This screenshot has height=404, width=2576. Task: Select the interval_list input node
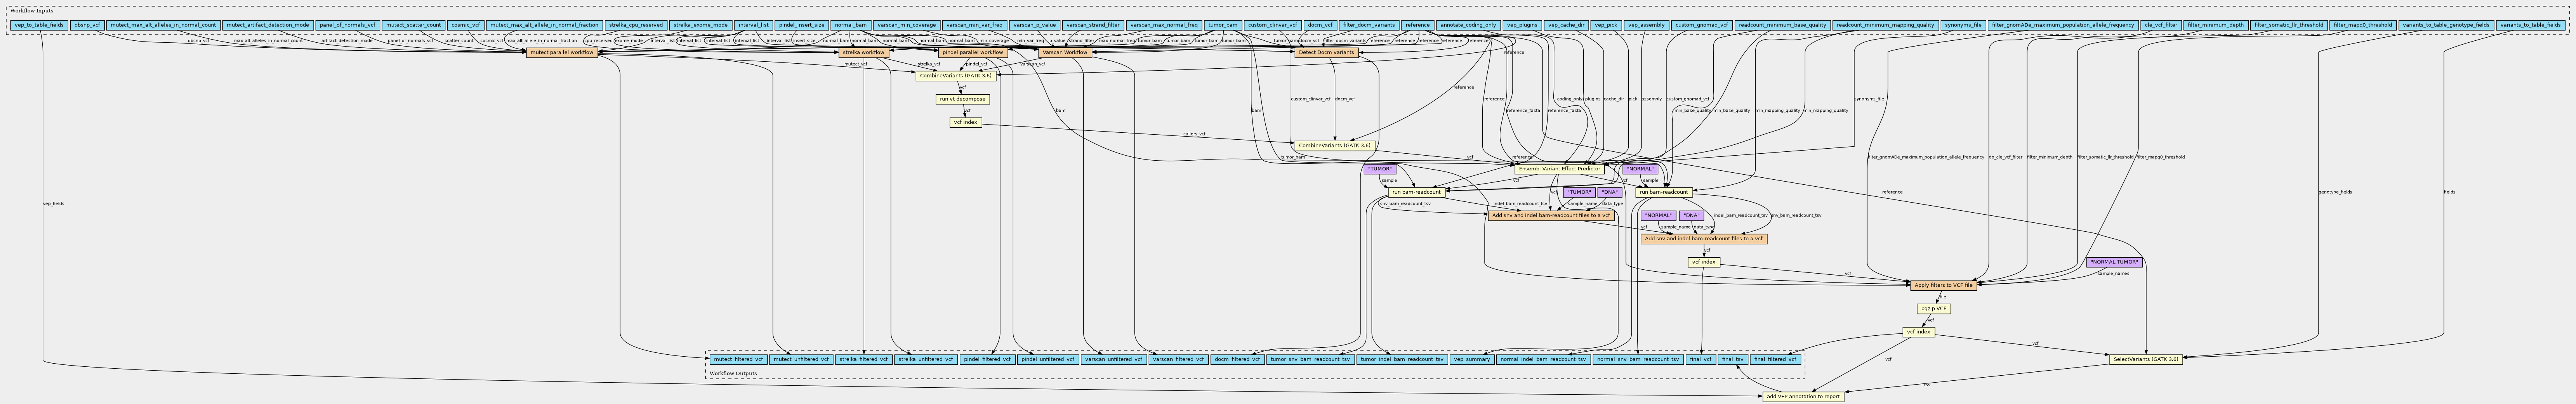pyautogui.click(x=753, y=24)
